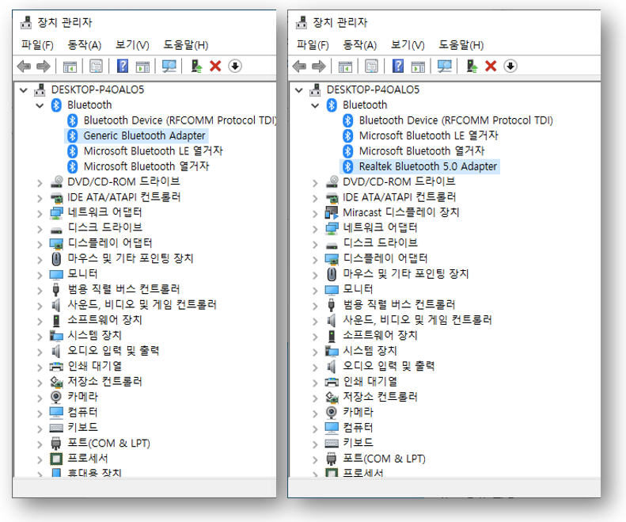This screenshot has width=626, height=522.
Task: Expand DVD/CD-ROM 드라이브 in left window
Action: click(40, 183)
